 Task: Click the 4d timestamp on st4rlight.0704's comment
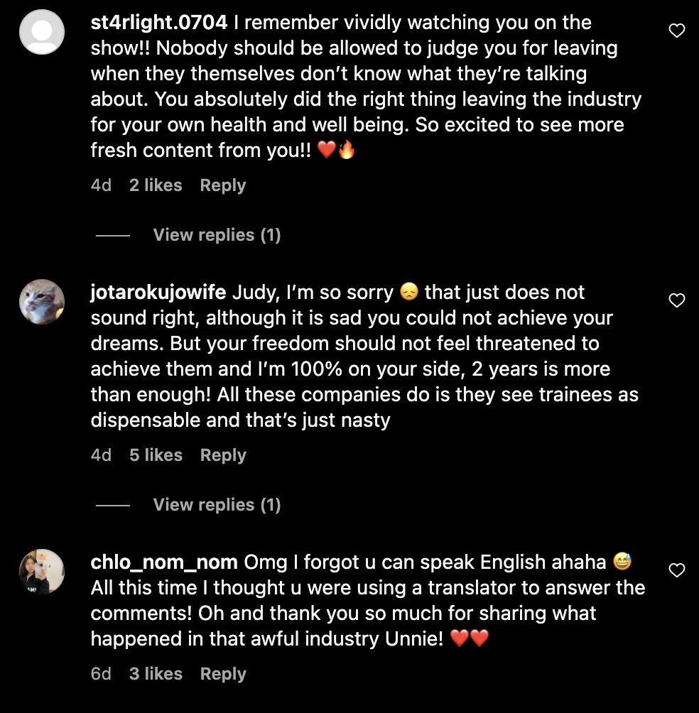pos(101,185)
